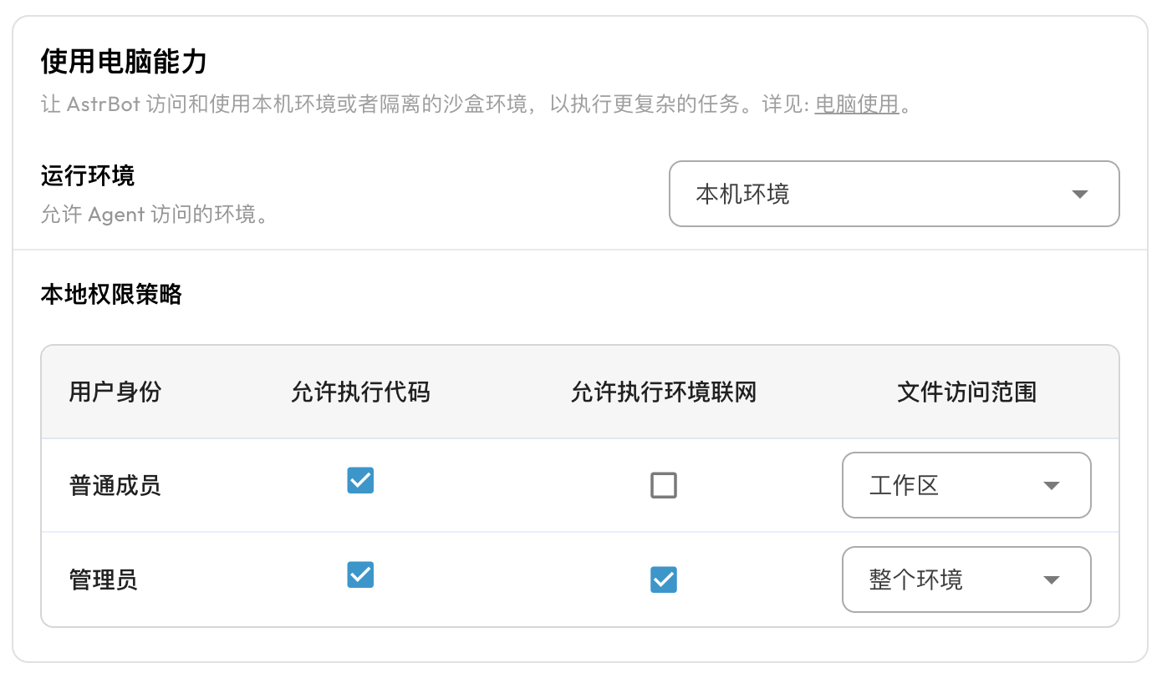Open the 整个环境 file scope dropdown

tap(966, 579)
